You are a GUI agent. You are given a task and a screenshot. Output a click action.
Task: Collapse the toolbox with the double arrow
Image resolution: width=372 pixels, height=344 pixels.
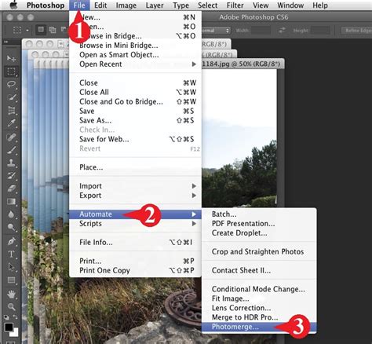pos(5,42)
